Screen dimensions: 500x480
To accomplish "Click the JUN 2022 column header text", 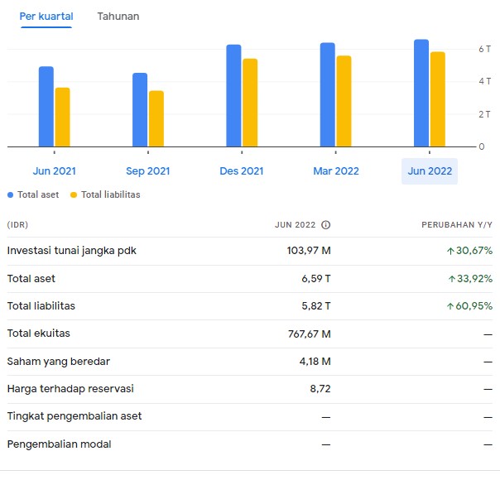I will click(295, 225).
